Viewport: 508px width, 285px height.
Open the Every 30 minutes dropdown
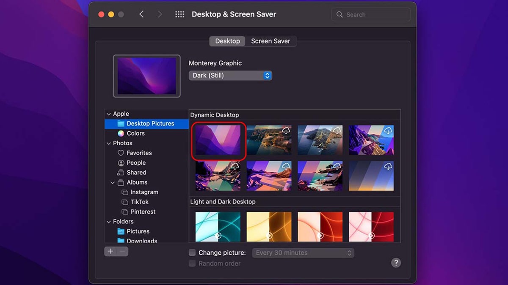pos(303,252)
